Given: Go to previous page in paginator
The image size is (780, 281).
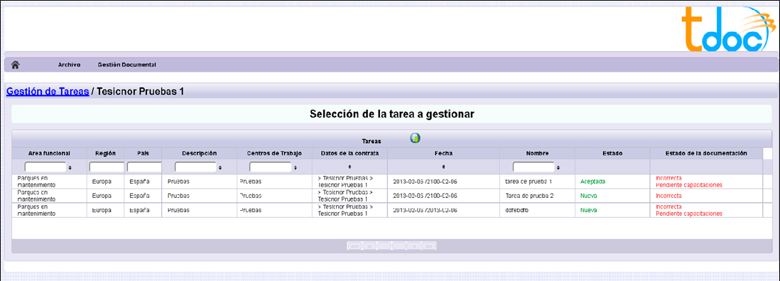Looking at the screenshot, I should [369, 246].
